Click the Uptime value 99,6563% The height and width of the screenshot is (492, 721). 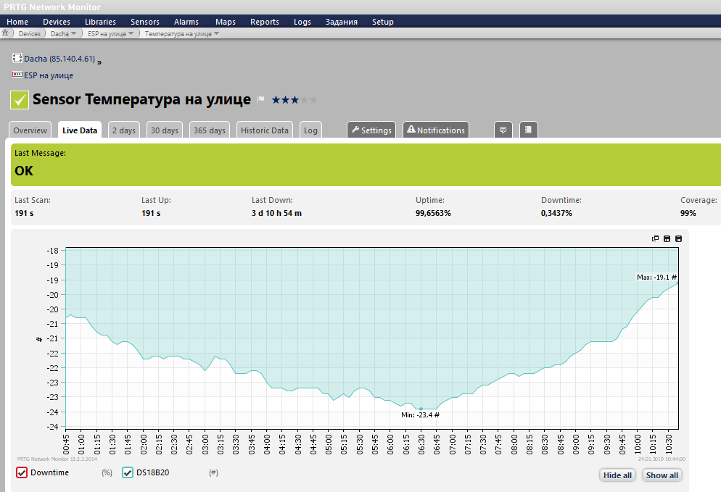[x=433, y=213]
